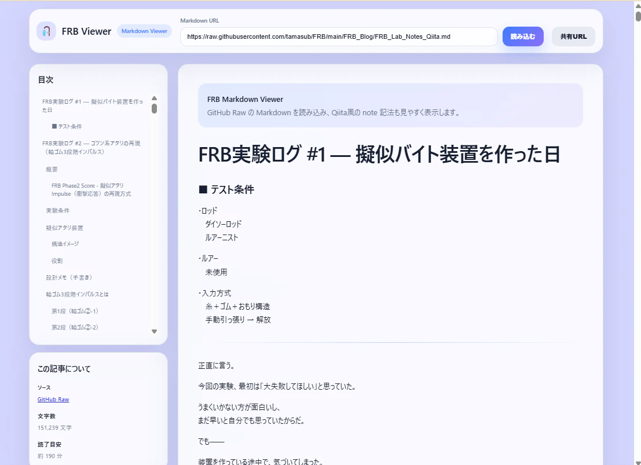This screenshot has width=641, height=465.
Task: Click the 共有URL share button
Action: click(x=573, y=36)
